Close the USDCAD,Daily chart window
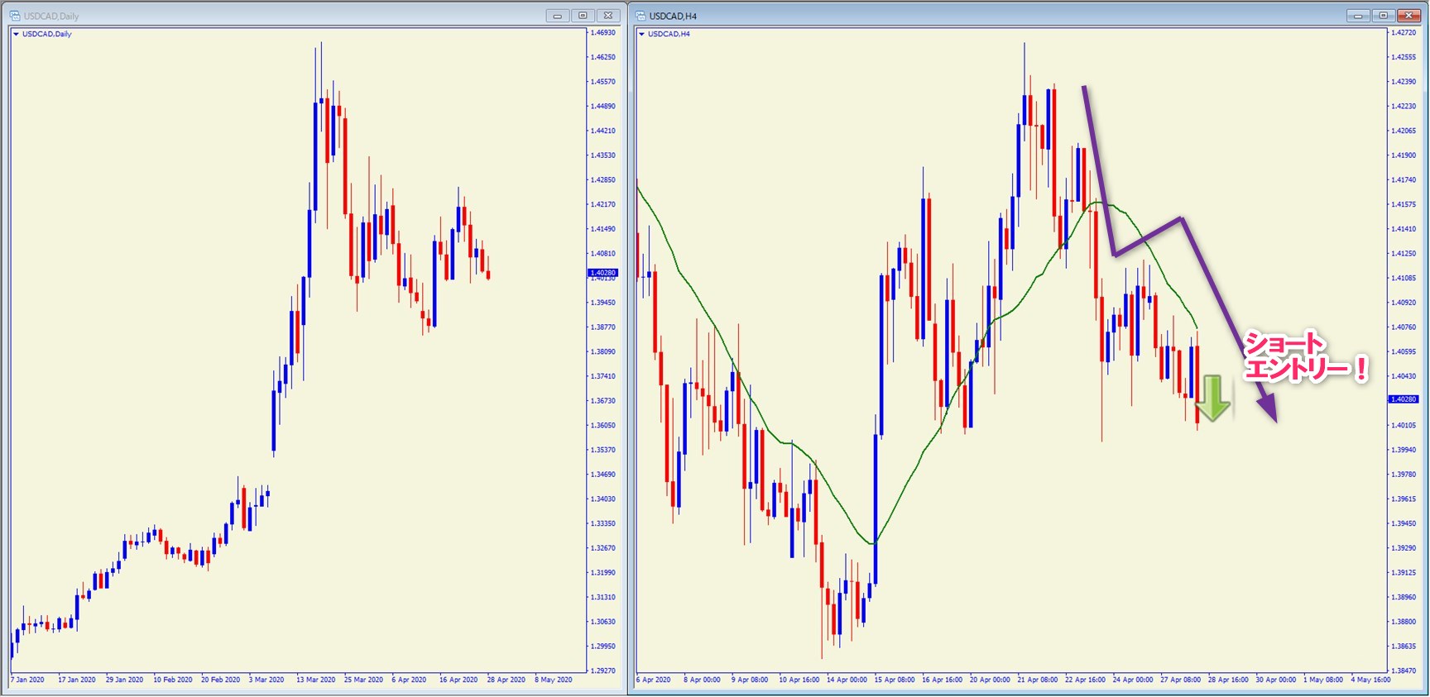 point(608,16)
